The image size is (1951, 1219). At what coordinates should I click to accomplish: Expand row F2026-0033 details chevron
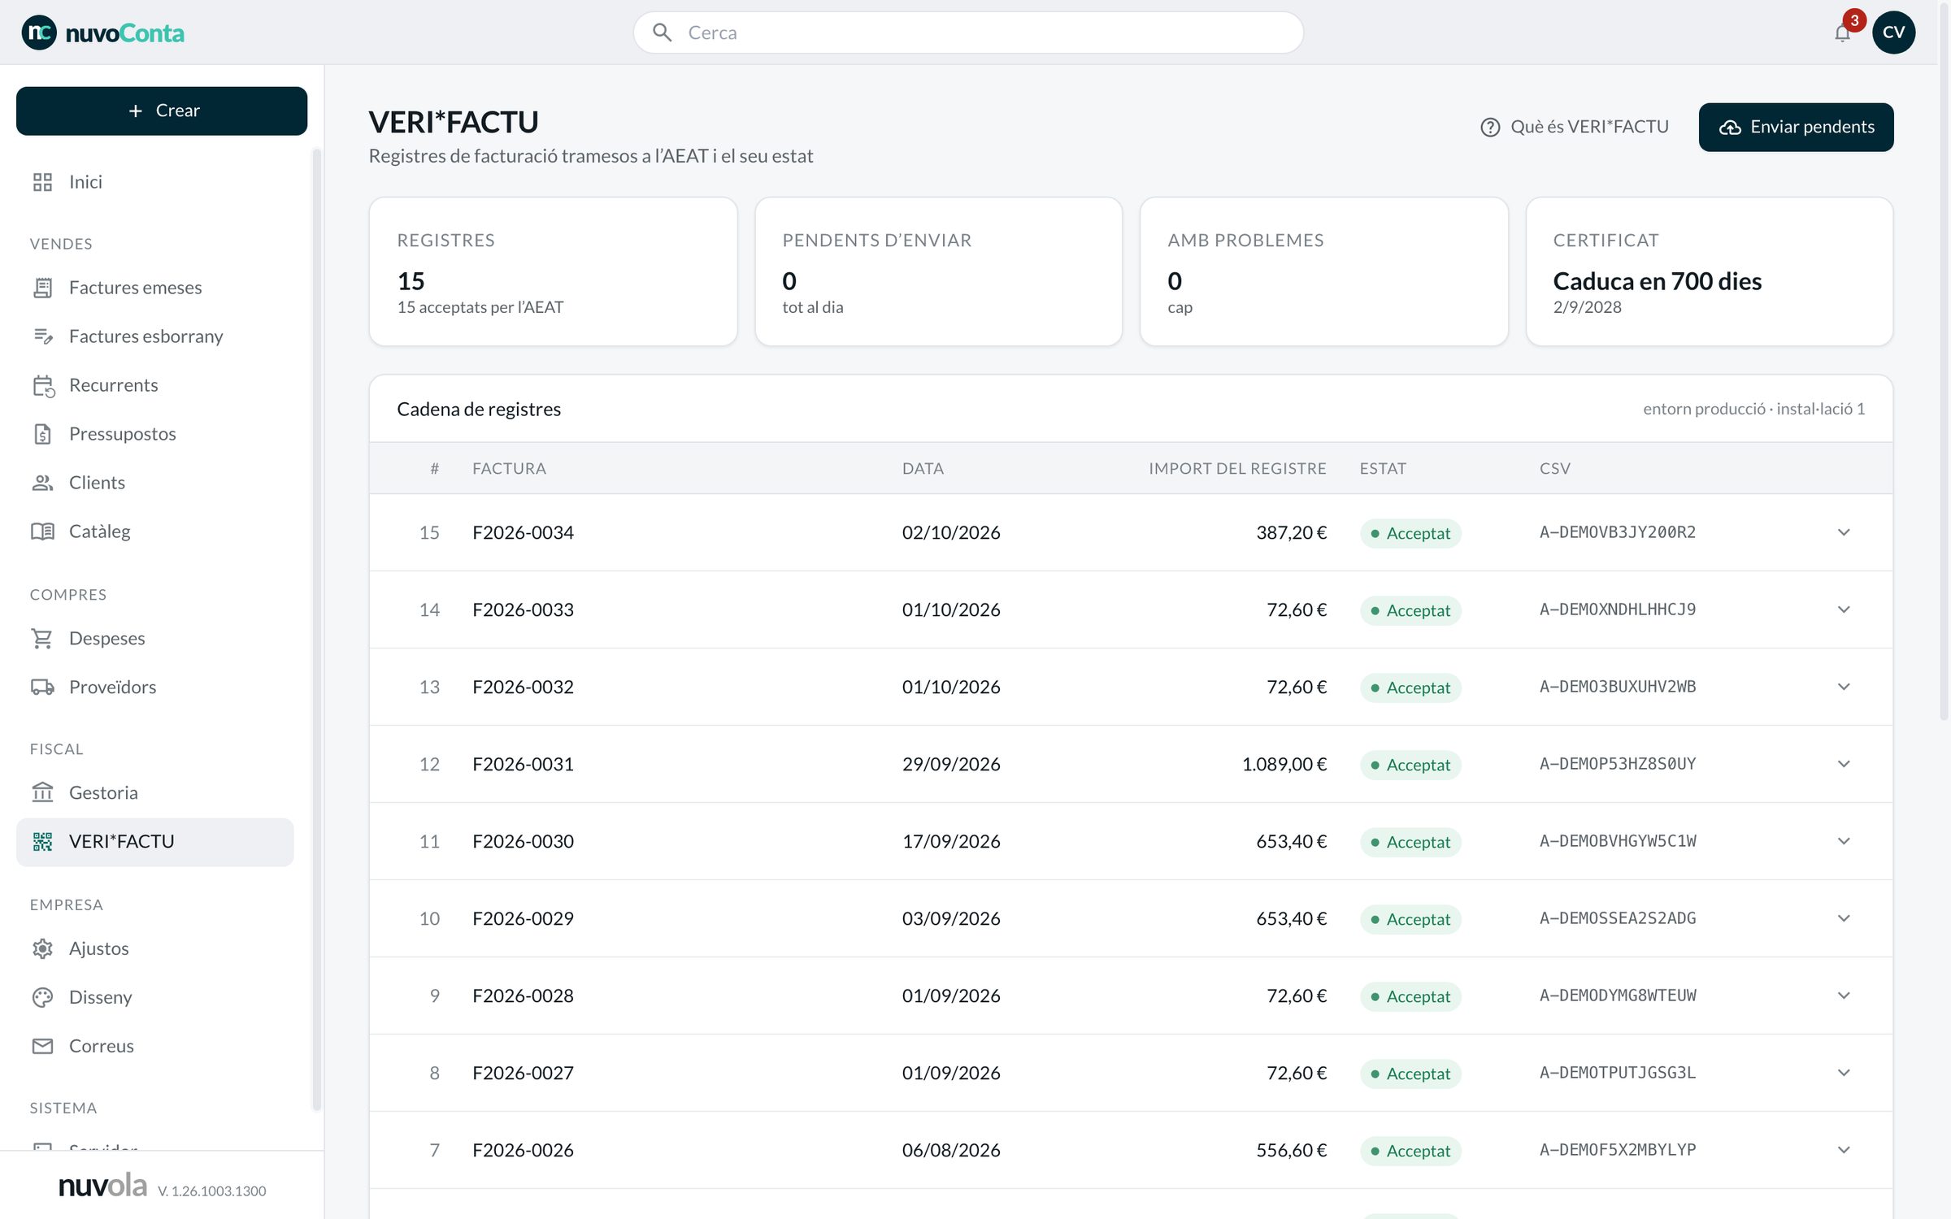pos(1843,609)
